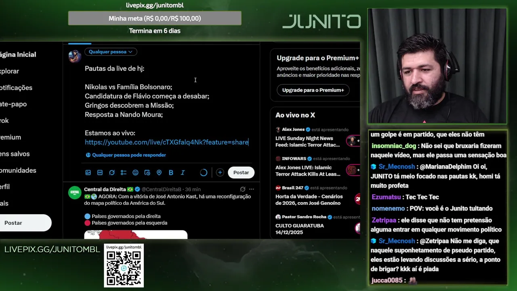Image resolution: width=517 pixels, height=291 pixels.
Task: Tag a location on the post
Action: pos(159,173)
